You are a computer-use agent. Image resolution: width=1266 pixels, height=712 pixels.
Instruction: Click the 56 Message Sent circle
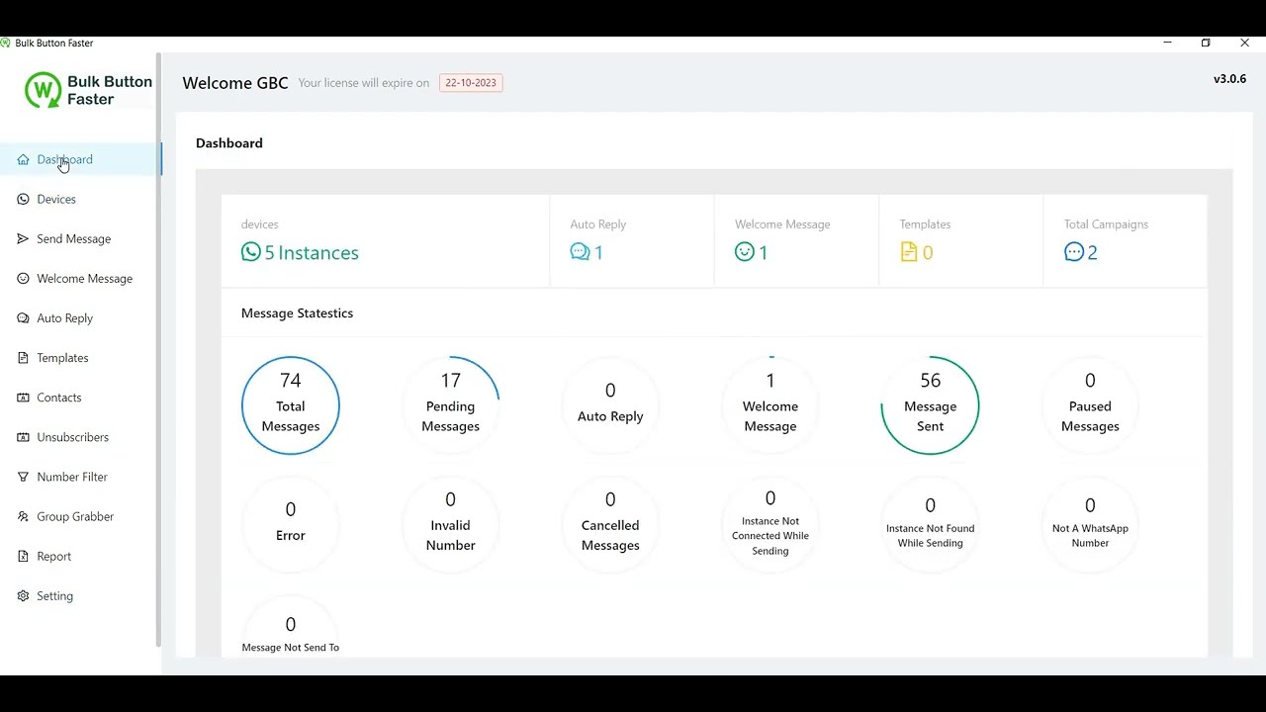[930, 404]
